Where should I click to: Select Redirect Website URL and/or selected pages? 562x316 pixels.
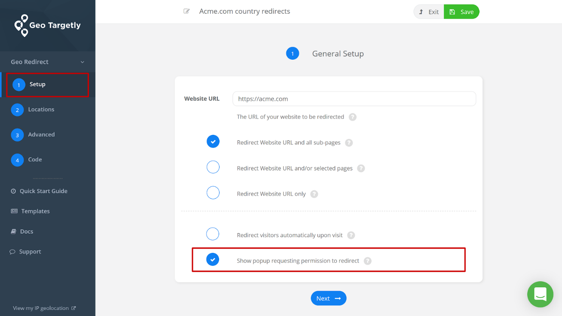pyautogui.click(x=213, y=167)
